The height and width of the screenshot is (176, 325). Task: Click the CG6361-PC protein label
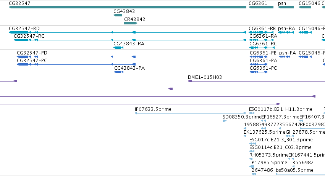[263, 68]
